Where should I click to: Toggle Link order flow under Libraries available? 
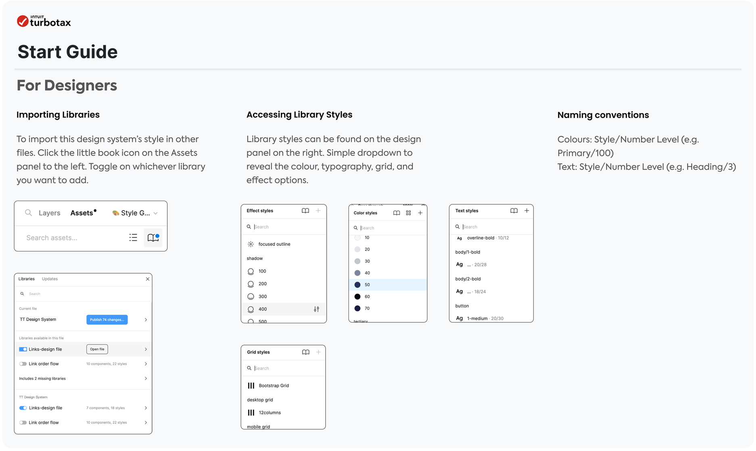tap(23, 364)
